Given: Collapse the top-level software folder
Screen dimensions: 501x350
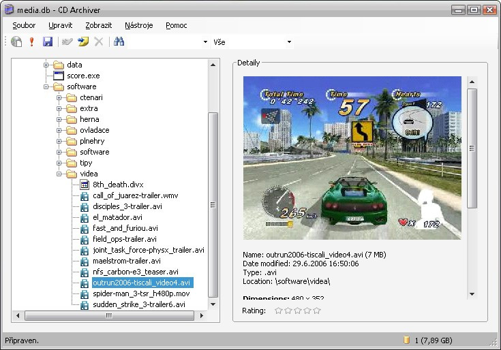Looking at the screenshot, I should (46, 86).
